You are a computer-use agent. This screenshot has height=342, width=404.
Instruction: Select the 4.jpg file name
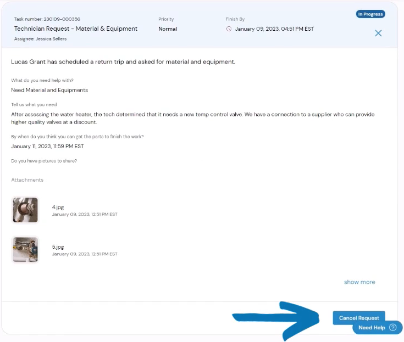(x=58, y=207)
